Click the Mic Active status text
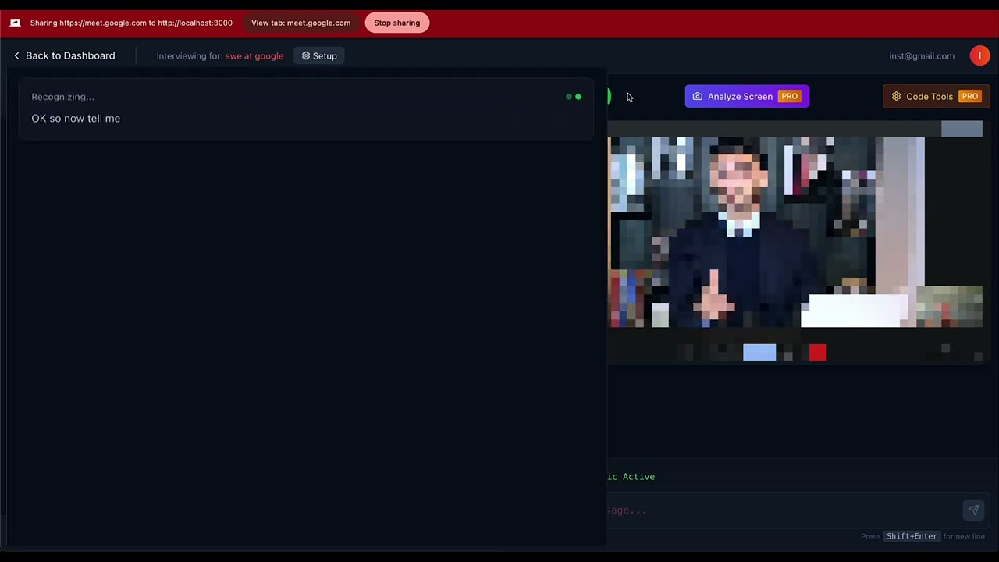Screen dimensions: 999x562 631,476
